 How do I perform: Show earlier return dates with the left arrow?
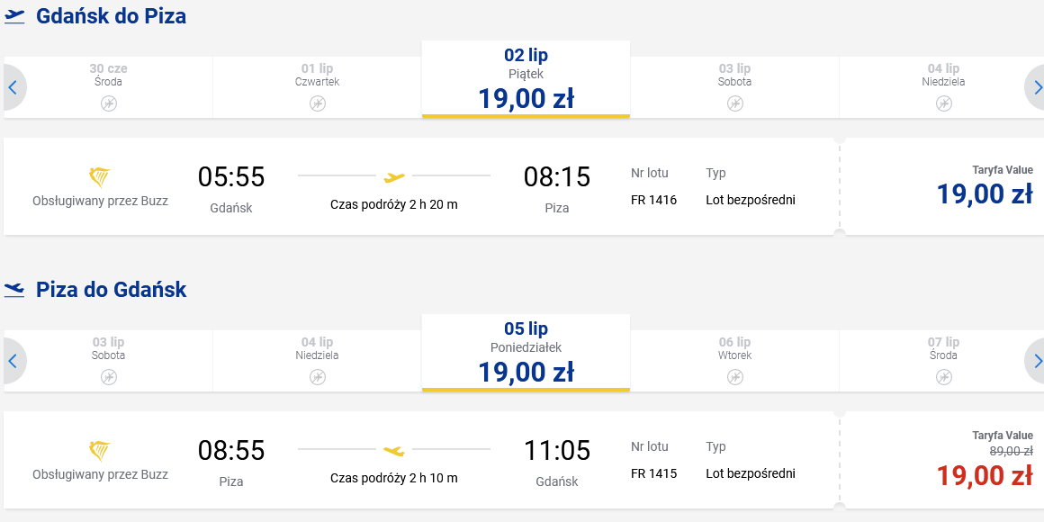pos(13,361)
